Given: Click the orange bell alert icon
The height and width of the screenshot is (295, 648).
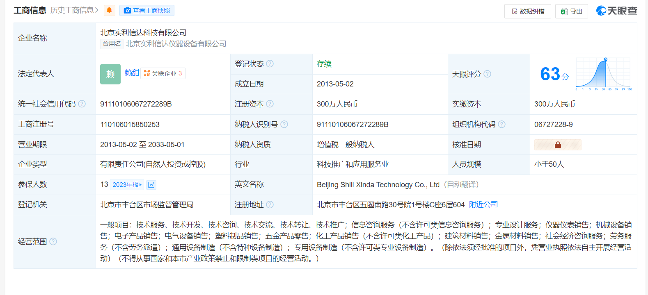Looking at the screenshot, I should point(109,10).
